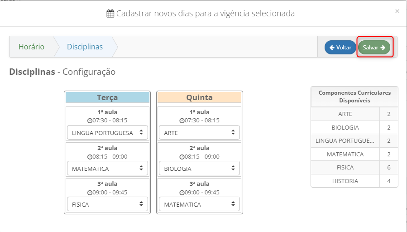Open Quinta 1ª aula ARTE dropdown
This screenshot has width=407, height=232.
[x=199, y=133]
